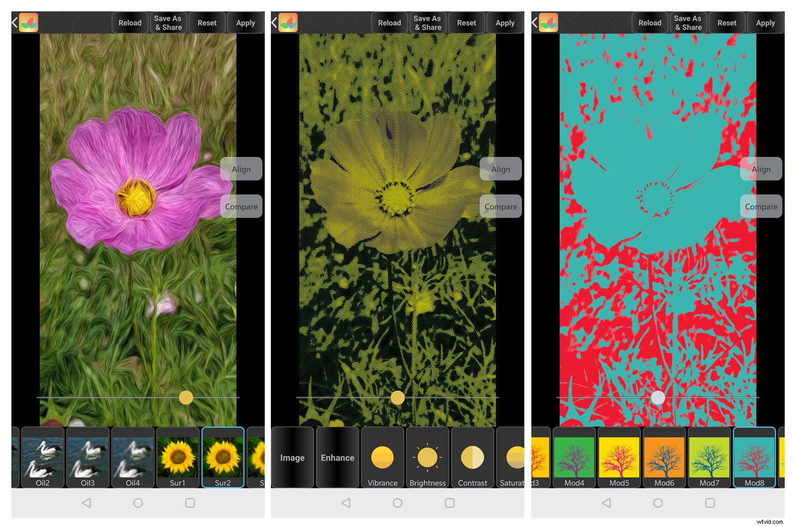Tap Reset on the middle screen
This screenshot has height=527, width=794.
click(466, 22)
